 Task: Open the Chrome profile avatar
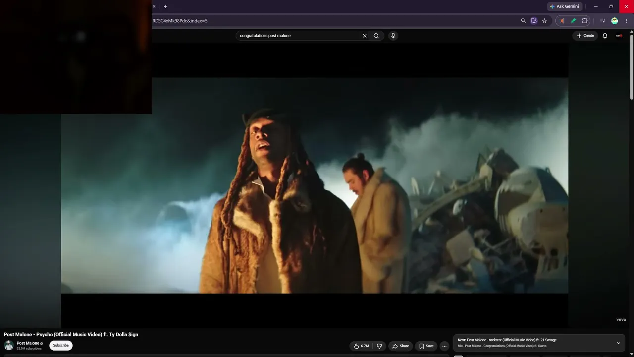tap(615, 21)
